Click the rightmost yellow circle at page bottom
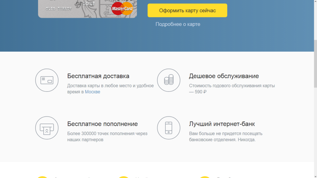The image size is (317, 178). pyautogui.click(x=205, y=177)
